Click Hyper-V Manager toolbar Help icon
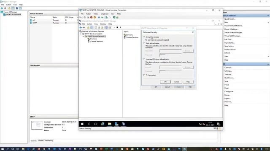This screenshot has height=151, width=270. click(17, 8)
